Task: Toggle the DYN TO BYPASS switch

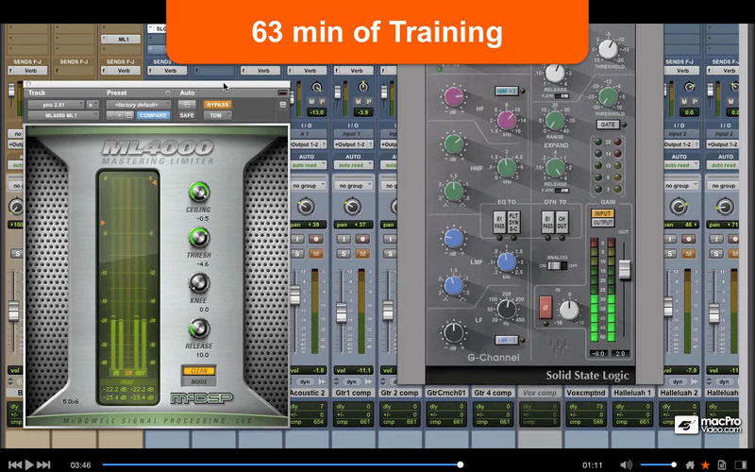Action: click(548, 223)
